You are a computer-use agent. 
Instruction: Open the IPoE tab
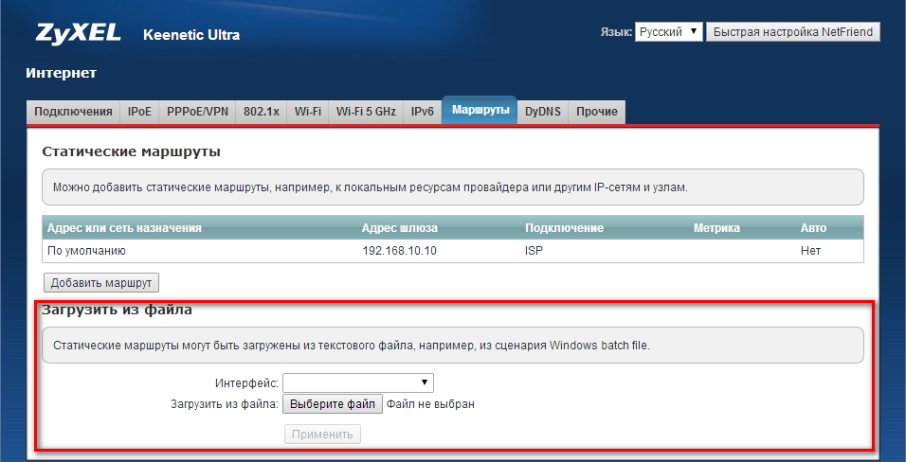[x=139, y=112]
